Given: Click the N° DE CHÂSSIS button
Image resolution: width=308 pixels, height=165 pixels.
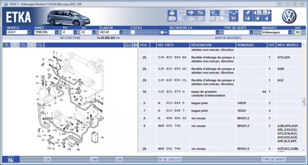Looking at the screenshot, I should (x=170, y=159).
